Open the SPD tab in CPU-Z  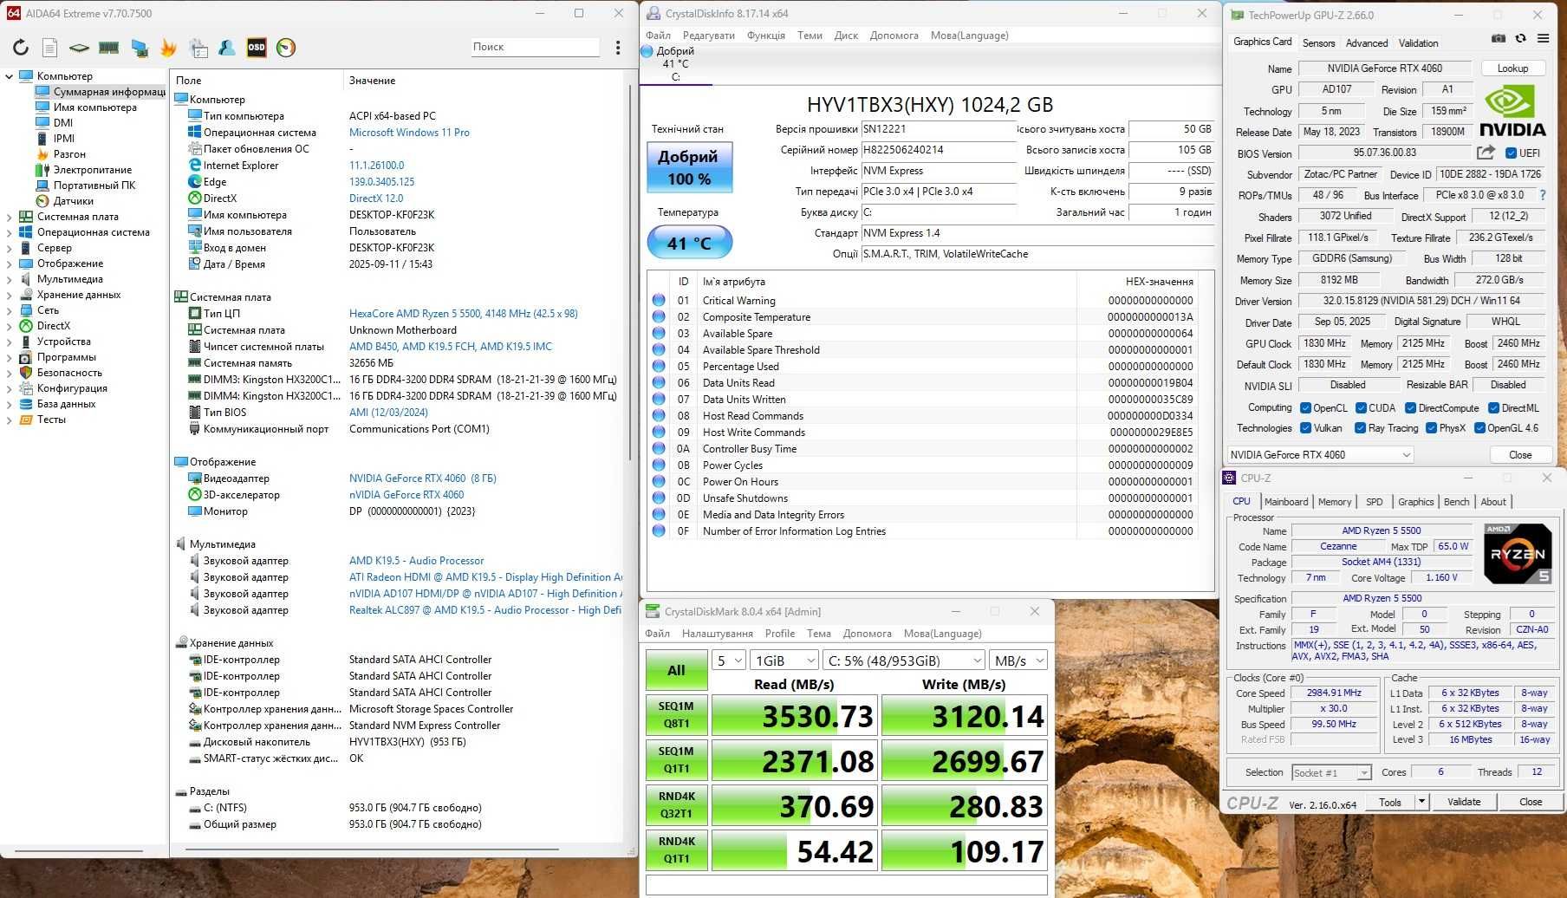coord(1374,502)
